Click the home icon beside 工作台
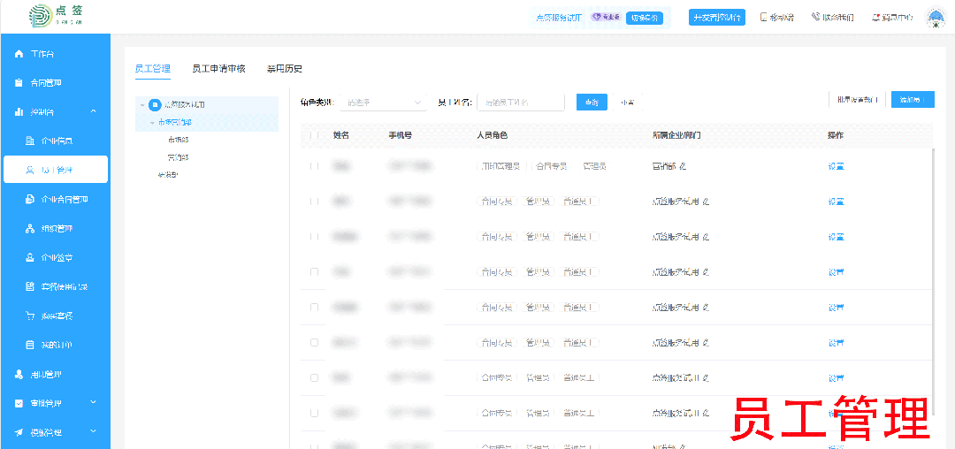The height and width of the screenshot is (449, 955). click(19, 54)
